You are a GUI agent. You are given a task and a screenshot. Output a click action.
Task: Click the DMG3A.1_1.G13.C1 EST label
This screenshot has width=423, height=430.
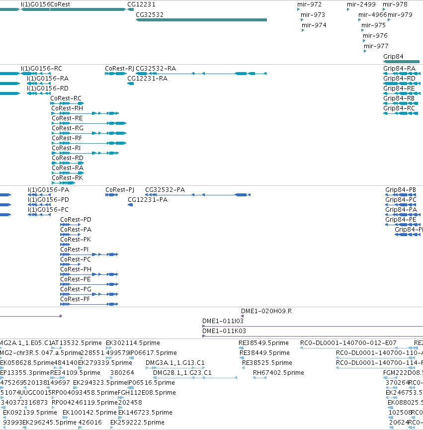pyautogui.click(x=175, y=363)
